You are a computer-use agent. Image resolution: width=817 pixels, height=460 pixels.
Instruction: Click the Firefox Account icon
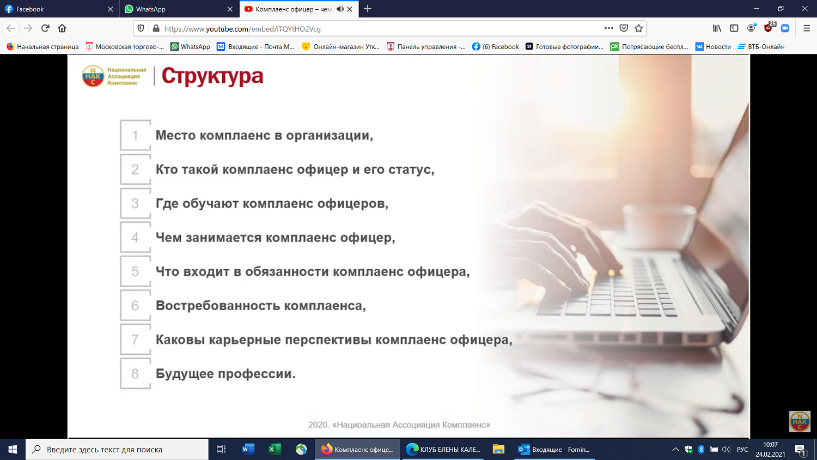coord(751,28)
